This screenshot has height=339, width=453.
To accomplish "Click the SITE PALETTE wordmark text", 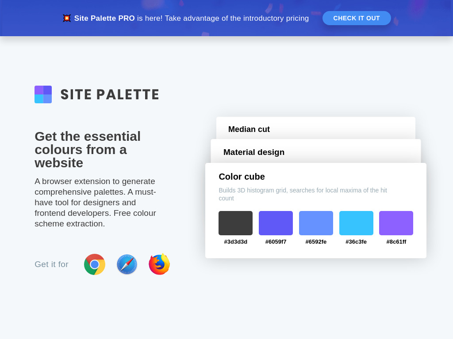I will point(110,94).
